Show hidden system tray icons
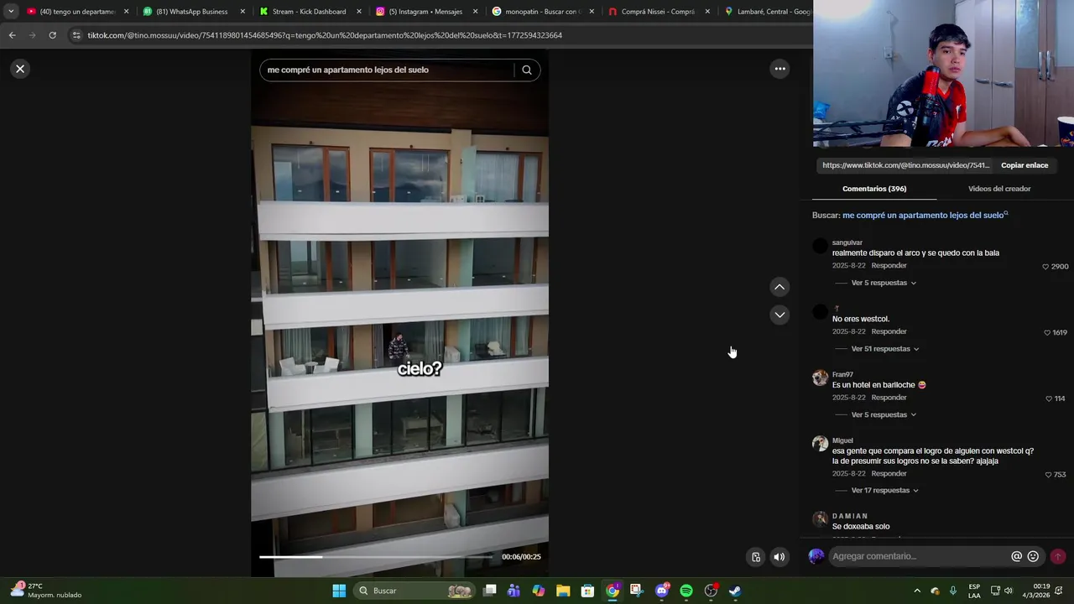The width and height of the screenshot is (1074, 604). click(x=917, y=591)
